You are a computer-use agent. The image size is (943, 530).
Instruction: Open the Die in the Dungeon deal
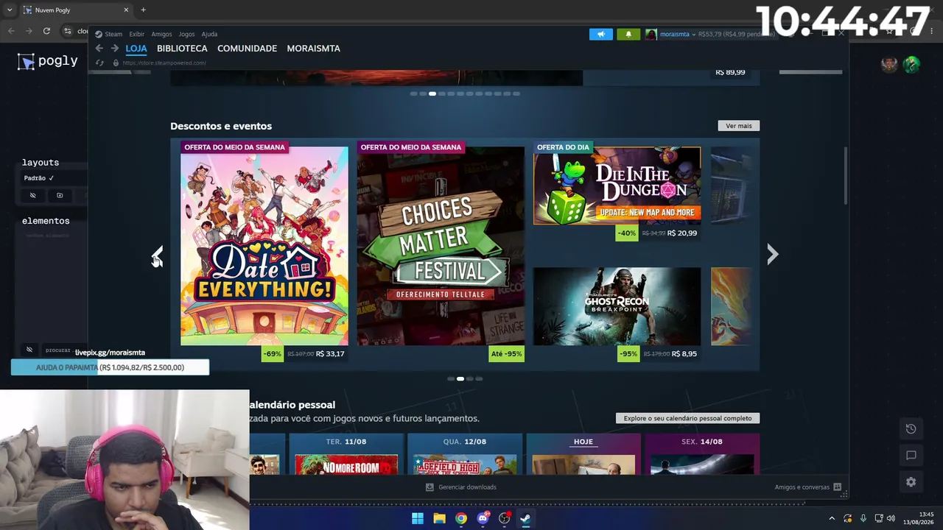tap(617, 185)
